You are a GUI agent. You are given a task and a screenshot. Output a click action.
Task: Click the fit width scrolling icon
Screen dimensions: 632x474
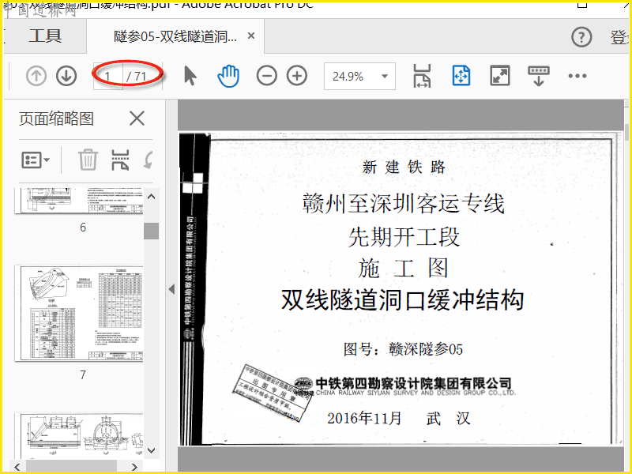click(422, 76)
